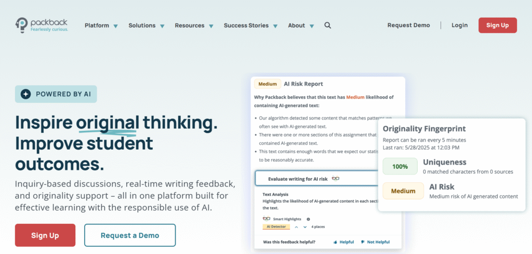Expand the About dropdown arrow
The width and height of the screenshot is (532, 254).
pyautogui.click(x=312, y=26)
